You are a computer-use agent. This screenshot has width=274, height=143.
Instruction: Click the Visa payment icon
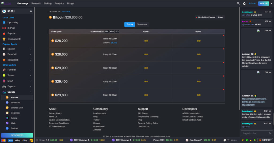point(10,140)
